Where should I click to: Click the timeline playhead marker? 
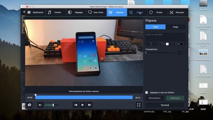36,95
